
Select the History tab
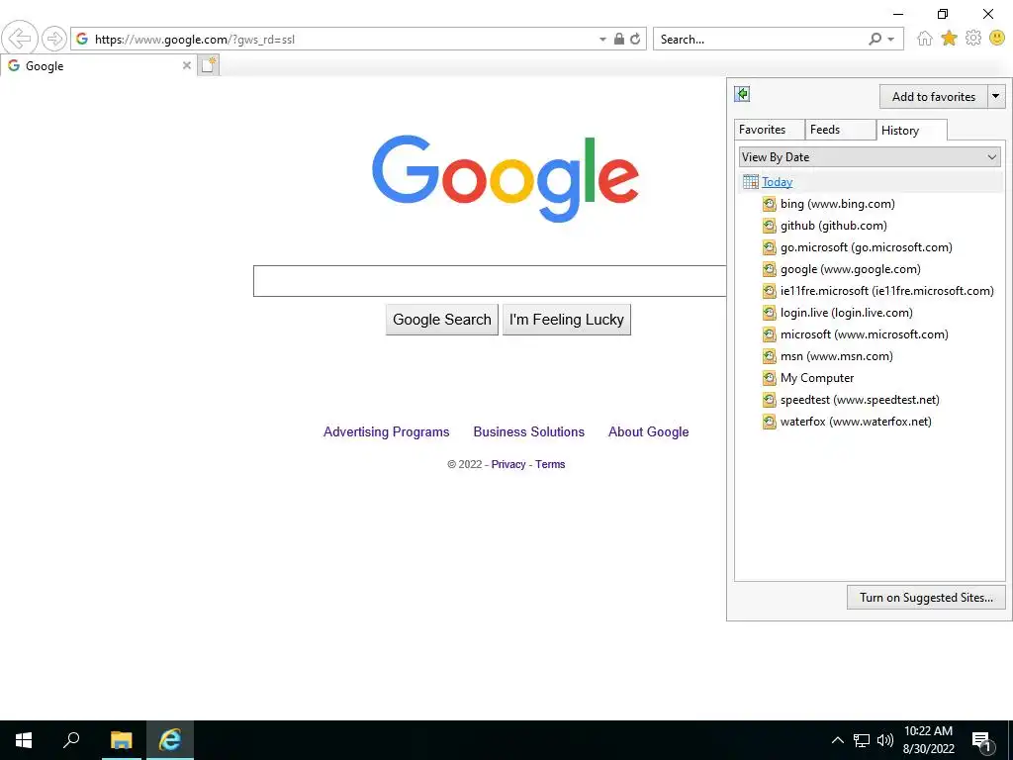click(x=911, y=131)
